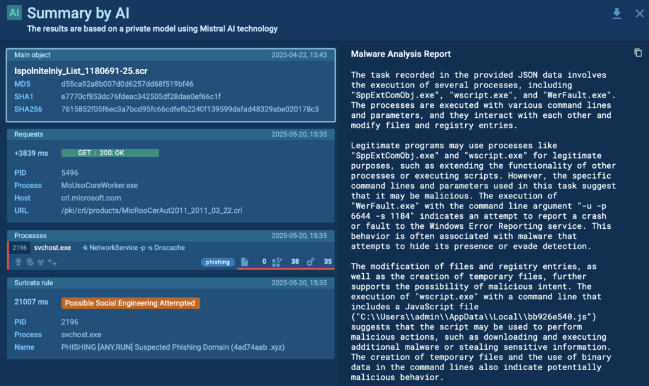Select the Suricata rule card header
Screen dimensions: 649x386
170,283
